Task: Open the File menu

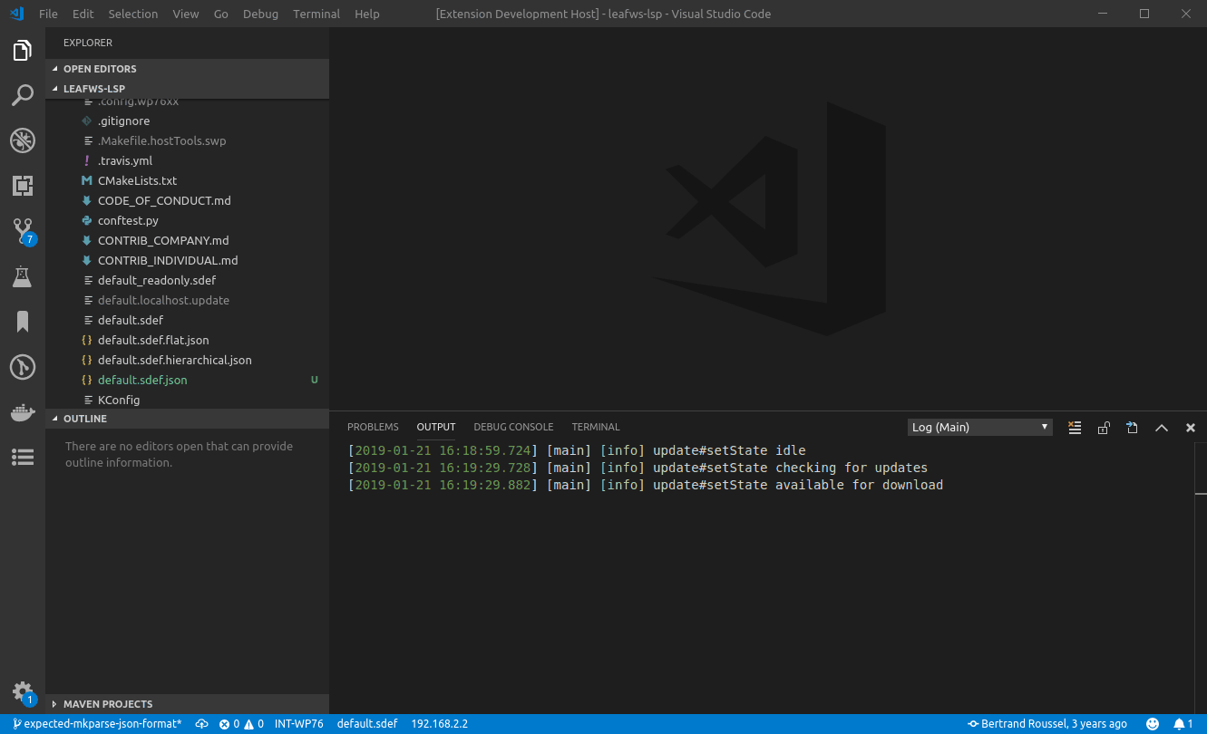Action: tap(49, 14)
